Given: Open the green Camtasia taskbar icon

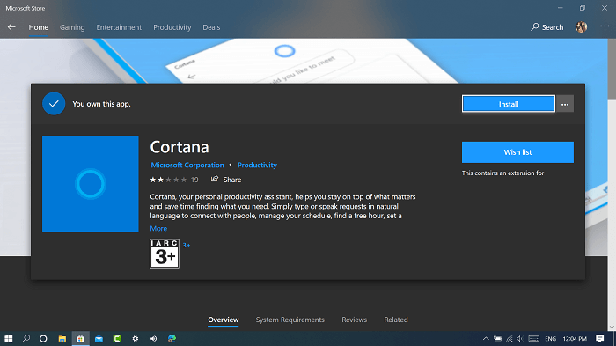Looking at the screenshot, I should pyautogui.click(x=117, y=339).
